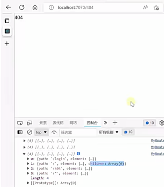Open the browser home page
164x187 pixels.
click(x=35, y=7)
